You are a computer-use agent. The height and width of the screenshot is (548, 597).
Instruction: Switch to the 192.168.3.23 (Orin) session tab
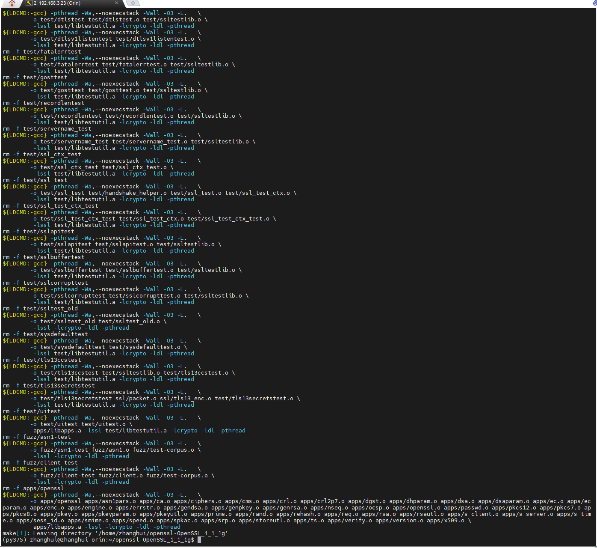(x=72, y=3)
